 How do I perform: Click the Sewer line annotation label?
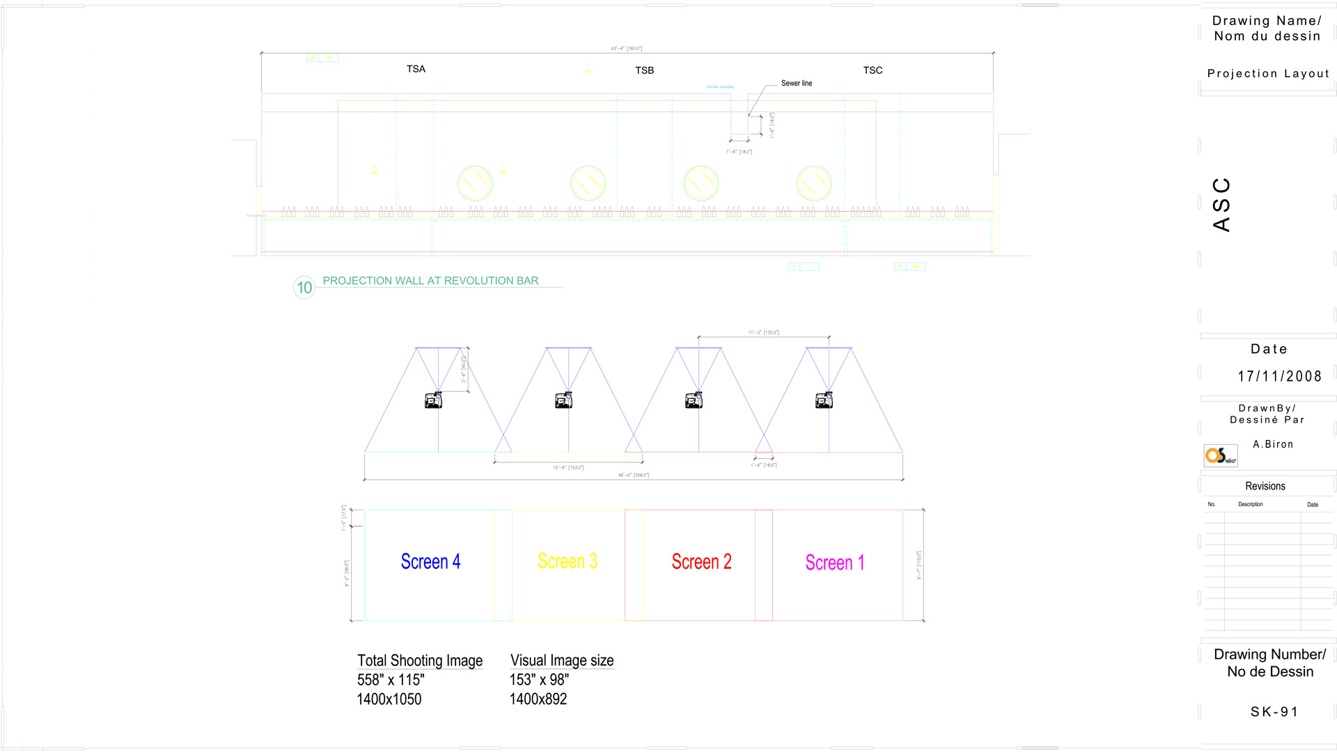coord(797,83)
